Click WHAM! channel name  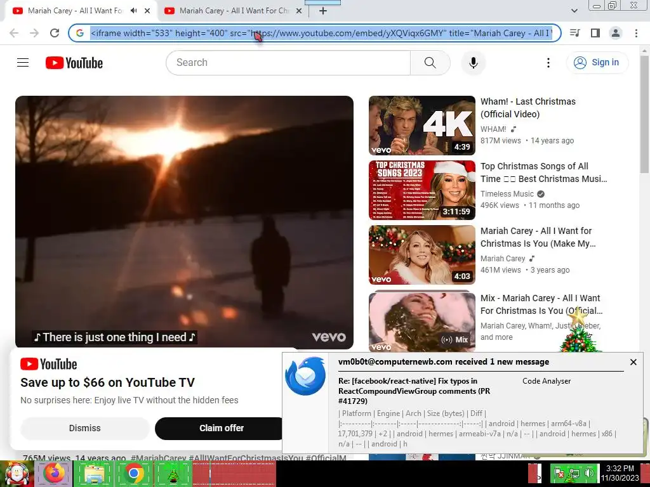(x=493, y=129)
